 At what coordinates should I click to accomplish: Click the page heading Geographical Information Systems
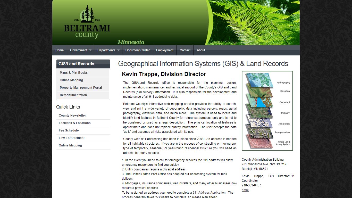tap(203, 64)
